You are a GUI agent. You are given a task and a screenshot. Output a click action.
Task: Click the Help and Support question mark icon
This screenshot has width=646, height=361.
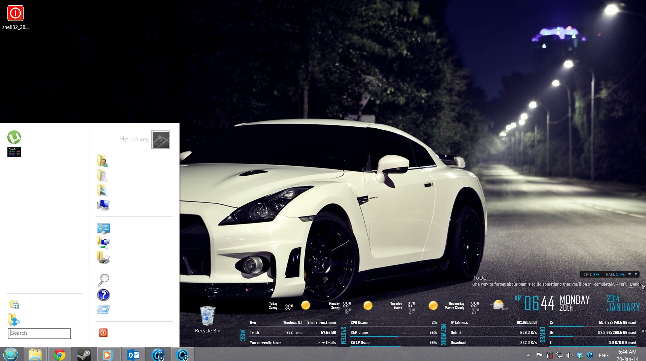point(103,295)
